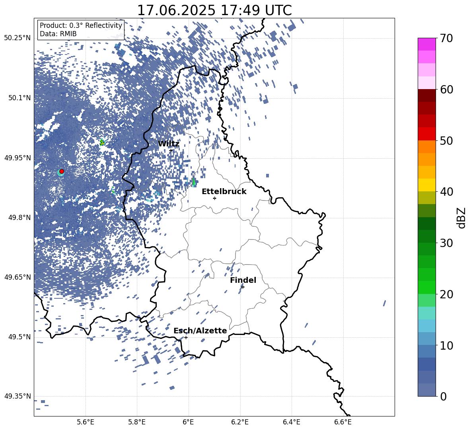This screenshot has width=471, height=430.
Task: Click the 49.95°N latitude label
Action: pyautogui.click(x=18, y=158)
